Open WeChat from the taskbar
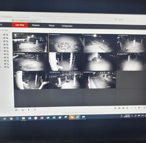146x143 pixels. 72,117
